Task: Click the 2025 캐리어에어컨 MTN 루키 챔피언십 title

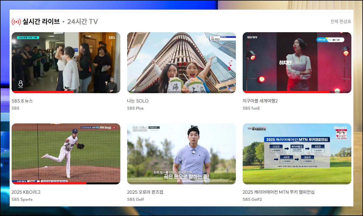Action: coord(279,192)
